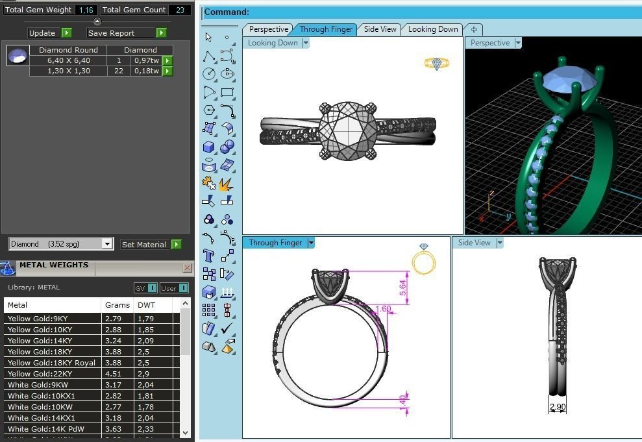This screenshot has height=442, width=642.
Task: Open the Boolean Union tool
Action: [x=227, y=147]
